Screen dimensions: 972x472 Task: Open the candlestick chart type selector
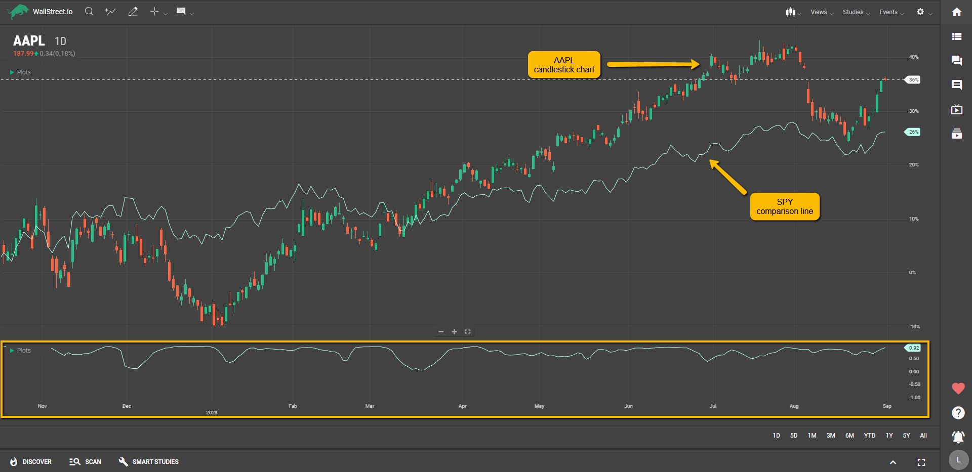pos(790,12)
